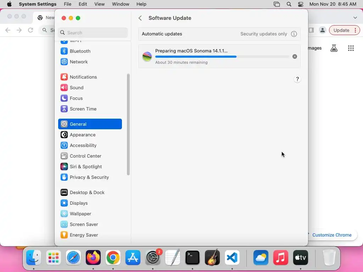363x272 pixels.
Task: Open the Window menu
Action: (x=121, y=4)
